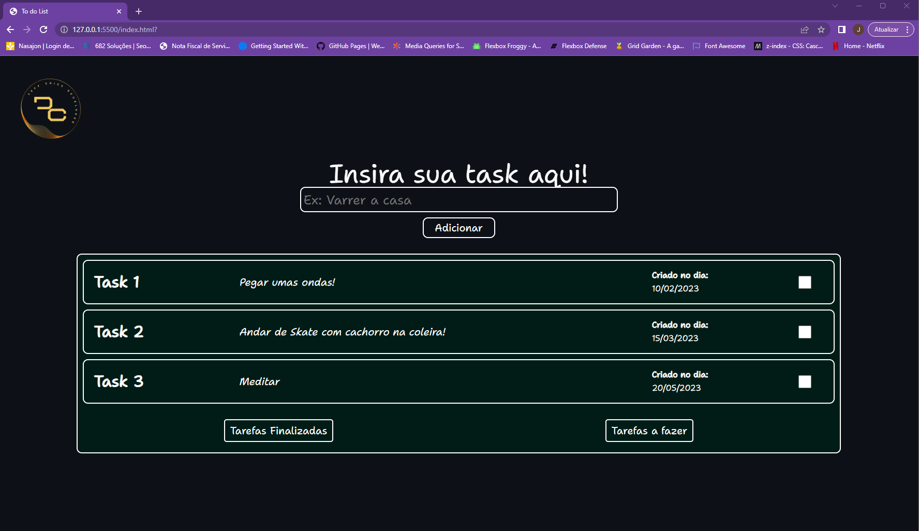Bookmark this page with the star icon
Viewport: 919px width, 531px height.
coord(822,30)
